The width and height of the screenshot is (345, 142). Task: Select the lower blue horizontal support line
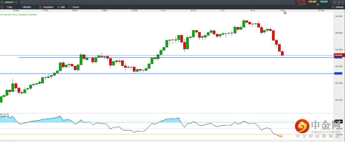[x=160, y=73]
